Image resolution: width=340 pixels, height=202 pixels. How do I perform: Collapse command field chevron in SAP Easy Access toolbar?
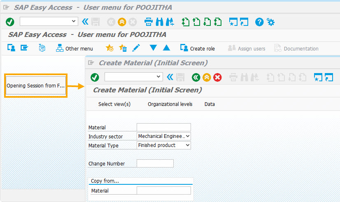85,22
